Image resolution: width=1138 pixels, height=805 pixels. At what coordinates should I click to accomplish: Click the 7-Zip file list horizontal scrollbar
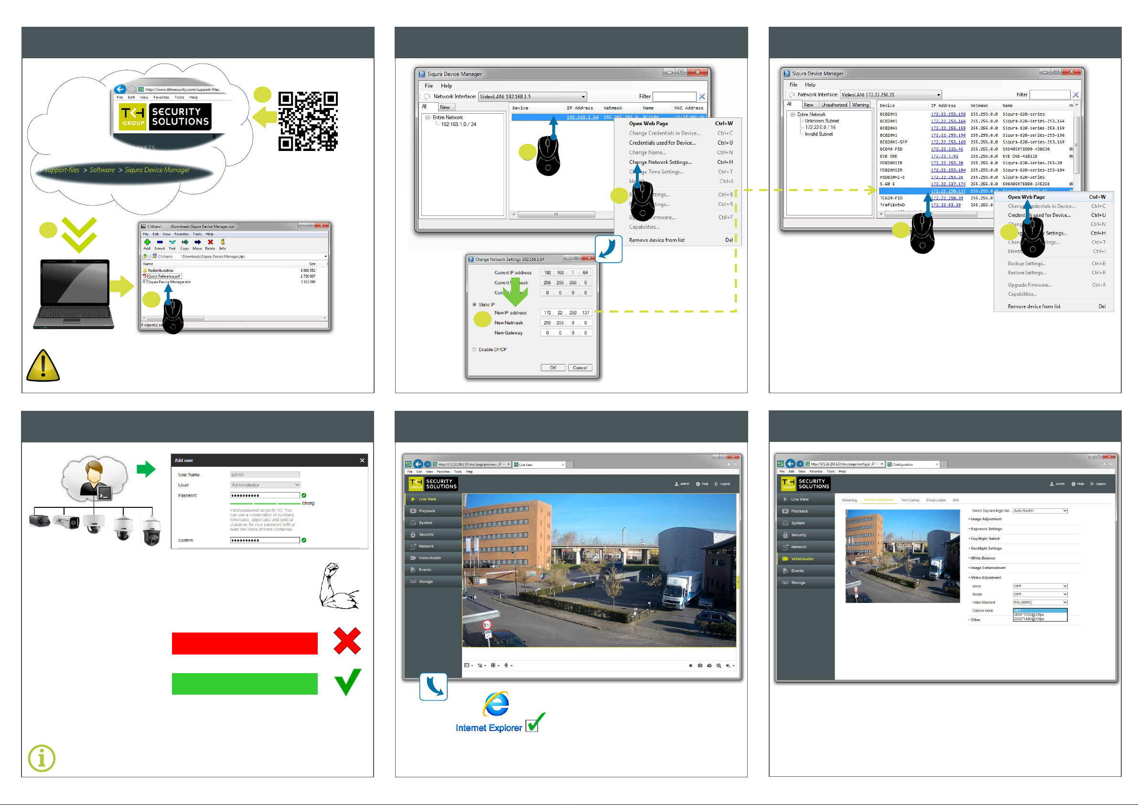point(233,318)
